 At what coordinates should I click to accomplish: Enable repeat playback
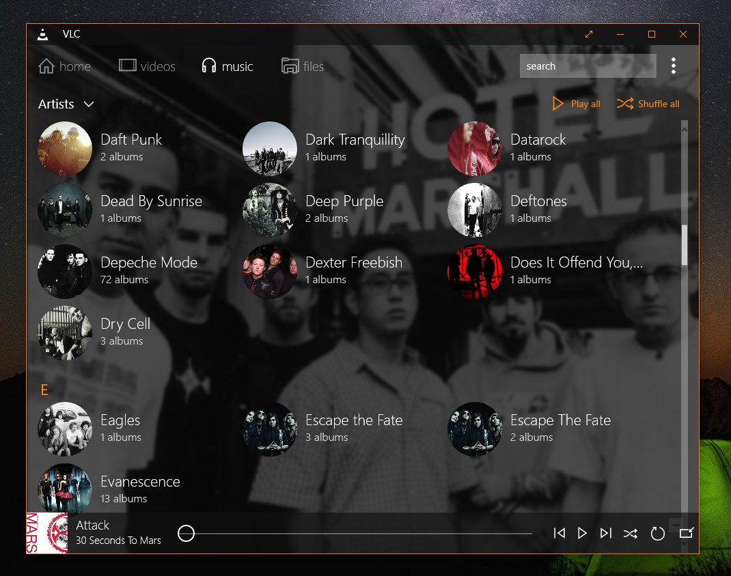click(x=657, y=533)
